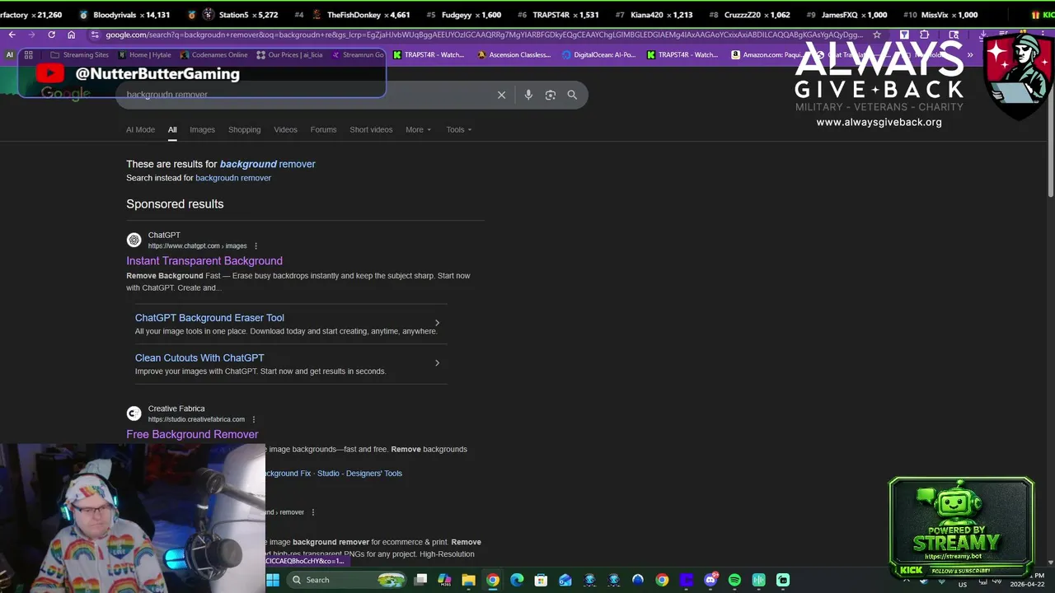Click the browser forward arrow
The width and height of the screenshot is (1055, 593).
tap(31, 35)
